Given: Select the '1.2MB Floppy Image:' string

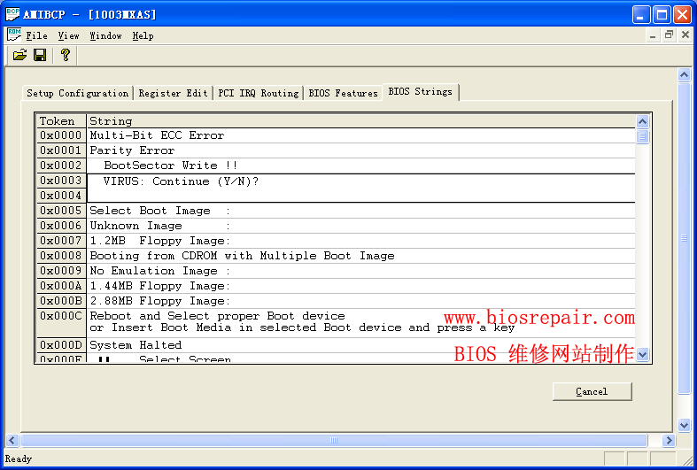Looking at the screenshot, I should point(160,241).
